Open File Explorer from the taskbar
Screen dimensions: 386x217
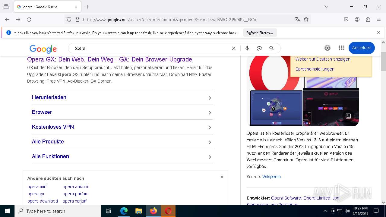click(138, 211)
